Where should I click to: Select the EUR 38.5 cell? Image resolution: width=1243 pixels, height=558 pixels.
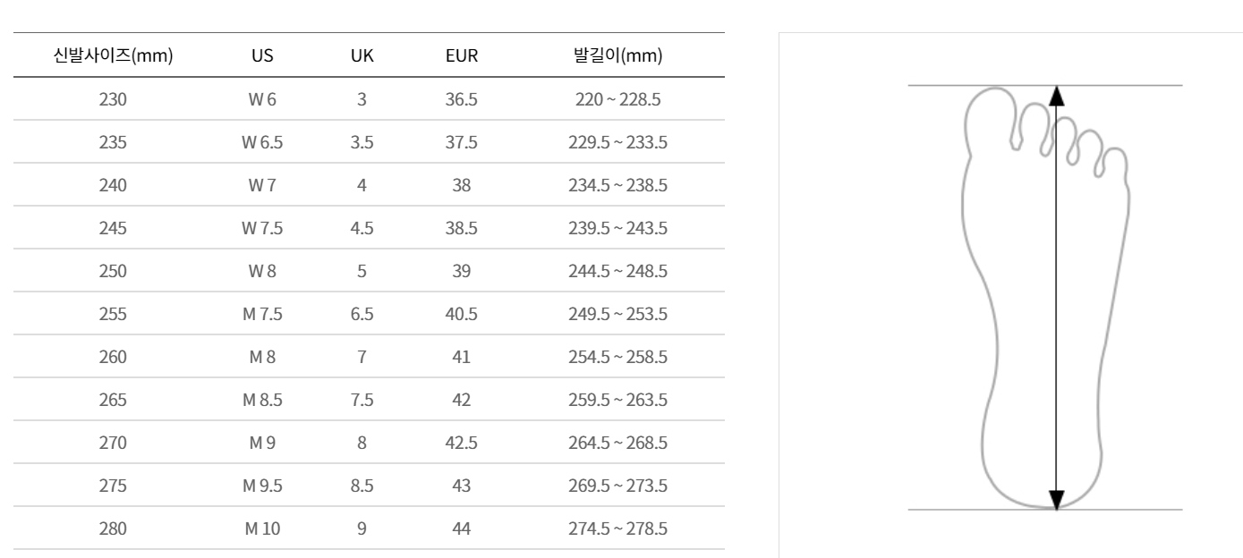click(x=462, y=228)
